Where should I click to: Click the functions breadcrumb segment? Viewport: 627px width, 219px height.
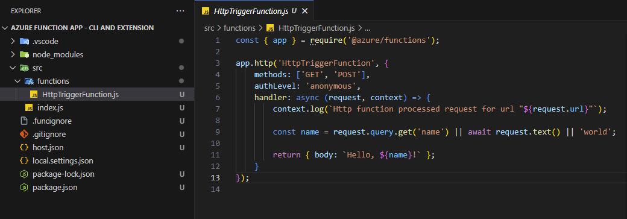coord(239,28)
